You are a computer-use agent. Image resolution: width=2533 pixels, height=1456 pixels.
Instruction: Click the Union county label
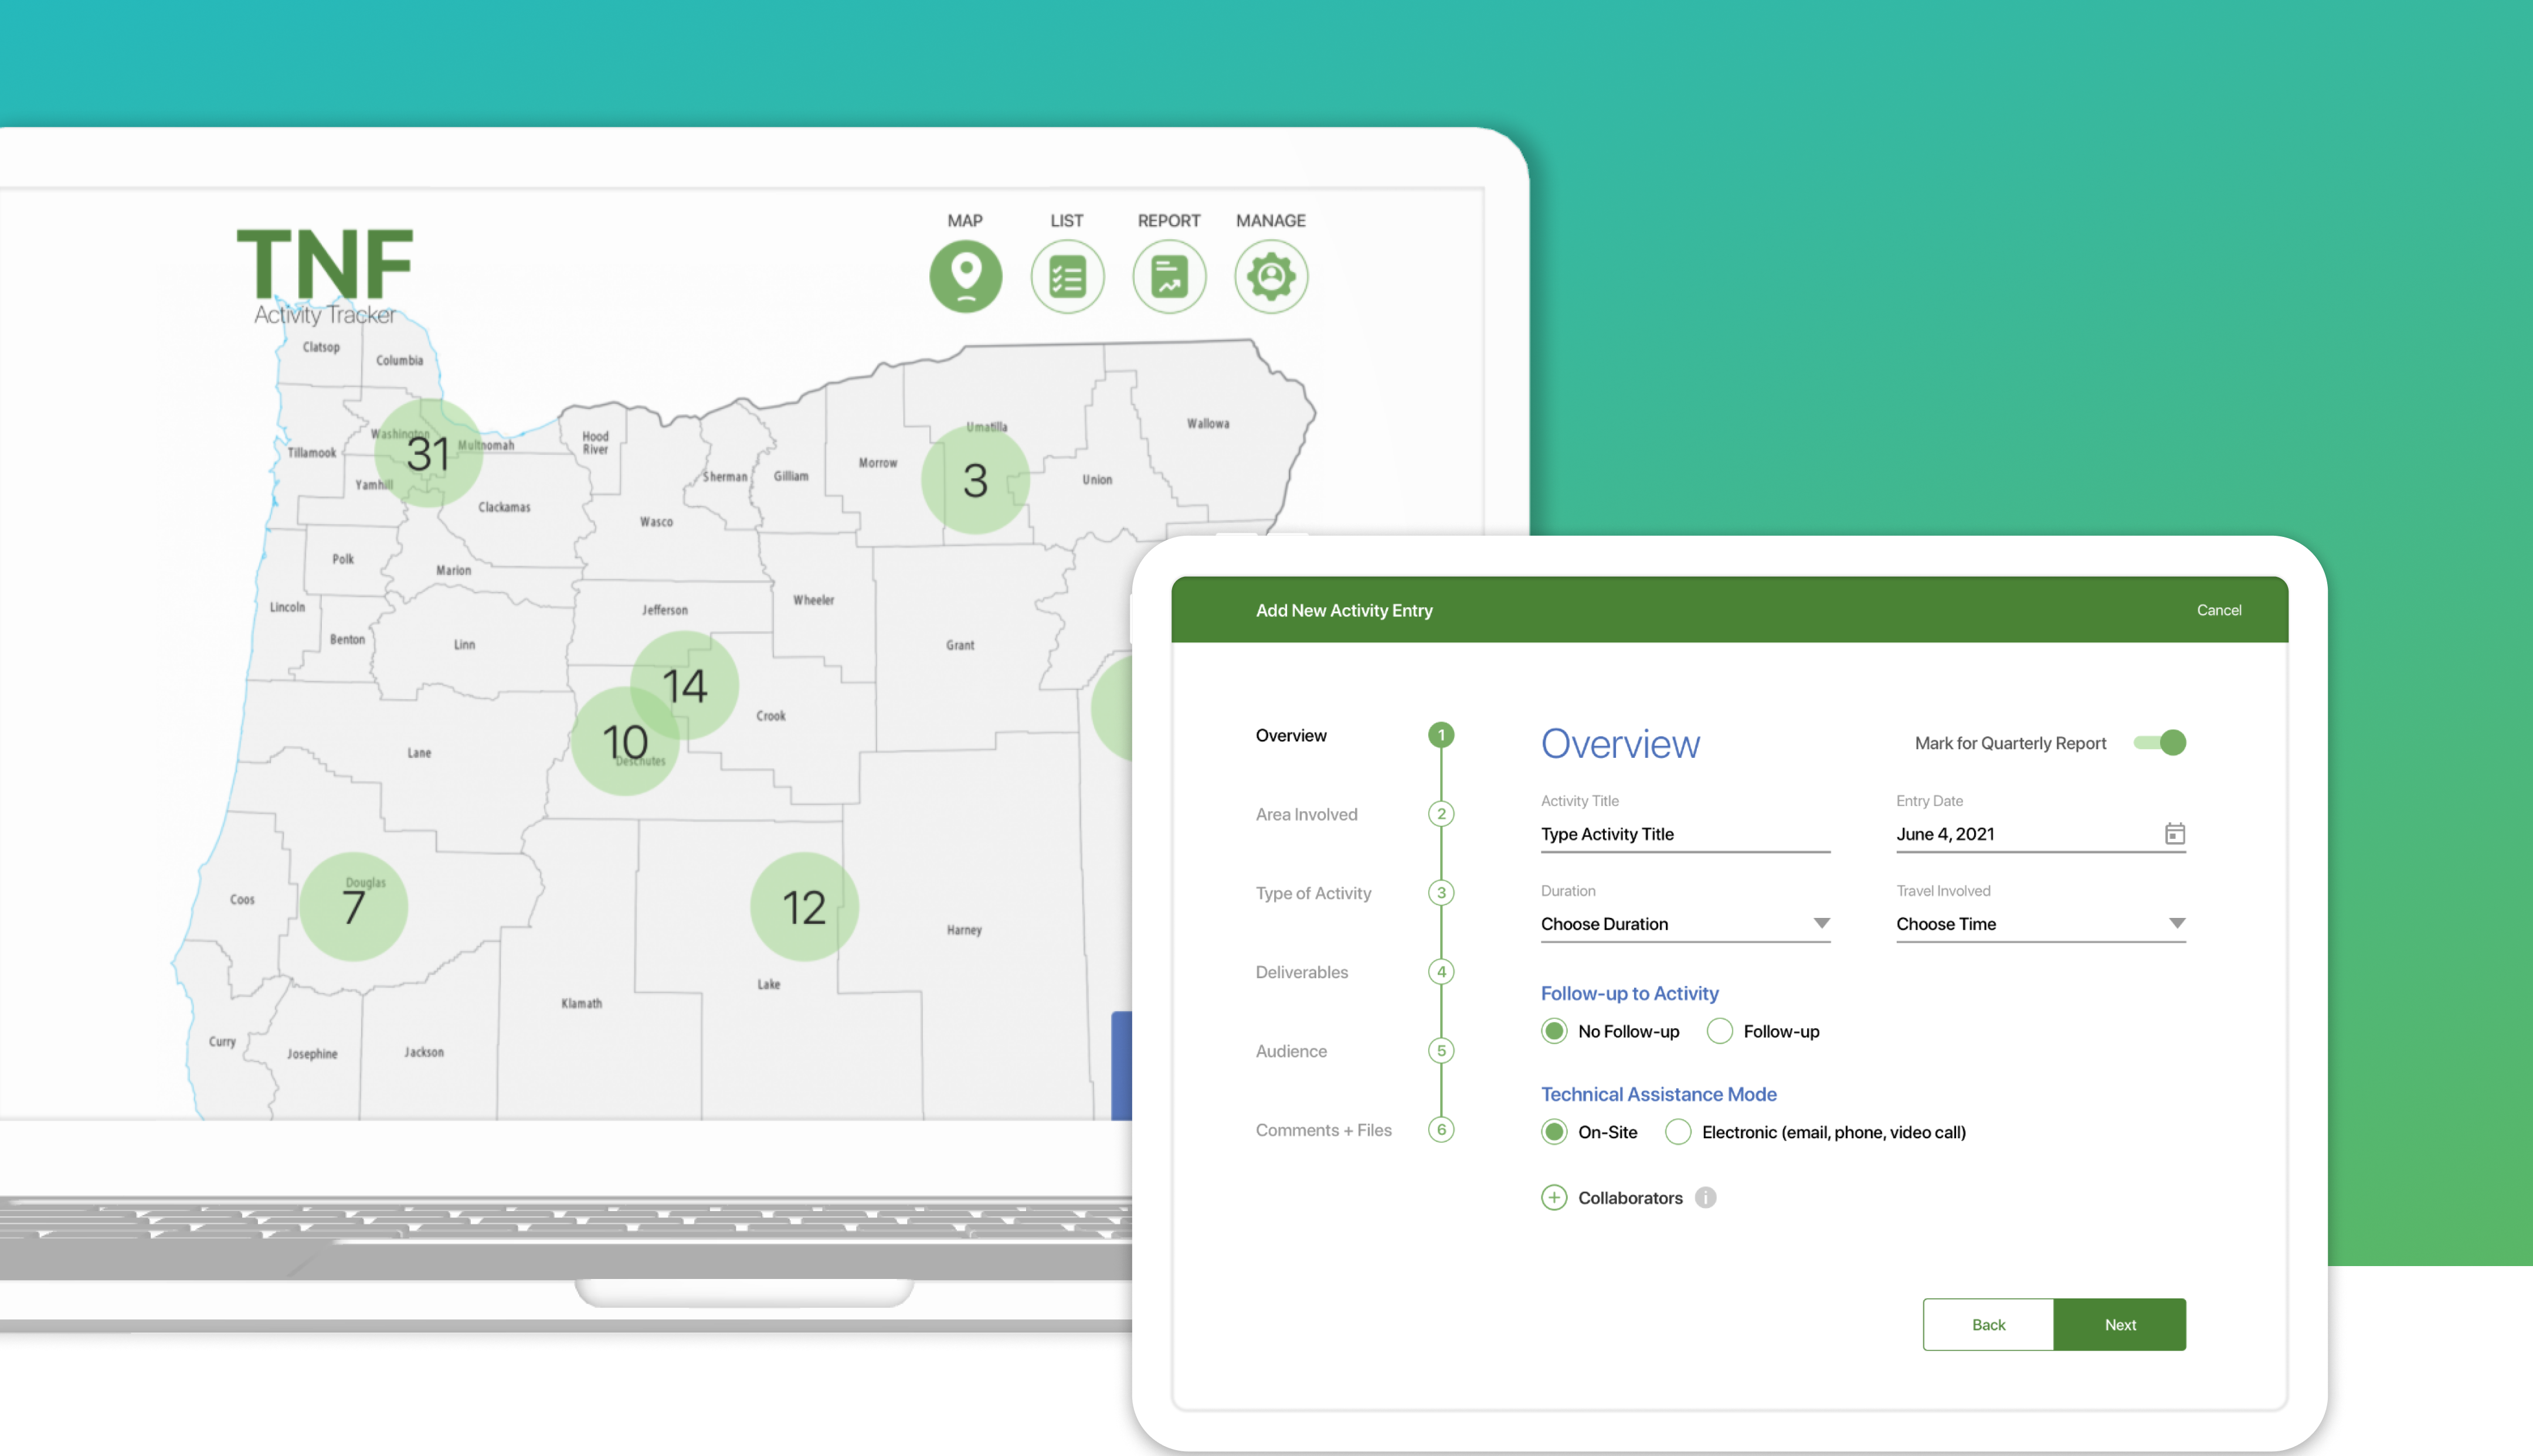coord(1097,480)
